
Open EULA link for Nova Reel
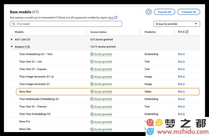tap(181, 92)
